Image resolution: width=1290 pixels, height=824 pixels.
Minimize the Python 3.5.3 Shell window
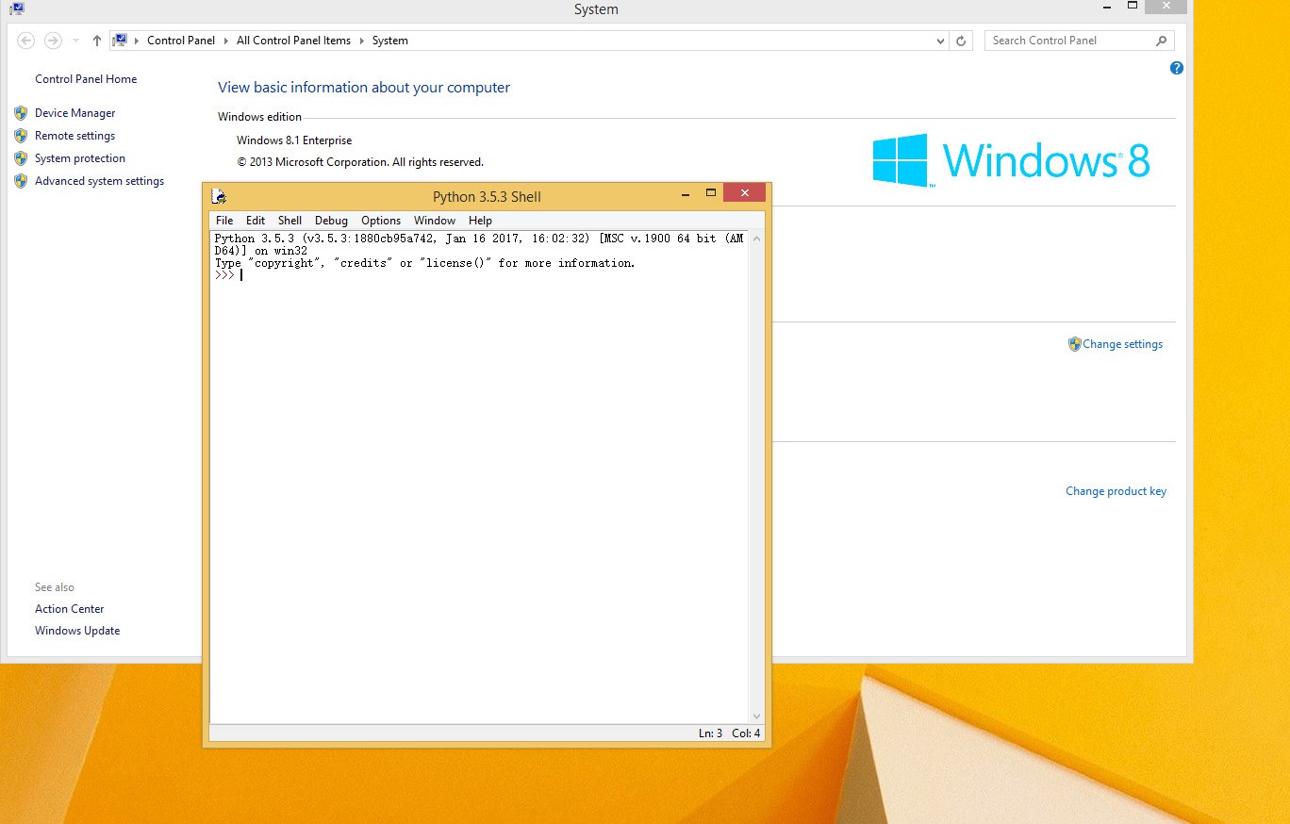pos(686,194)
